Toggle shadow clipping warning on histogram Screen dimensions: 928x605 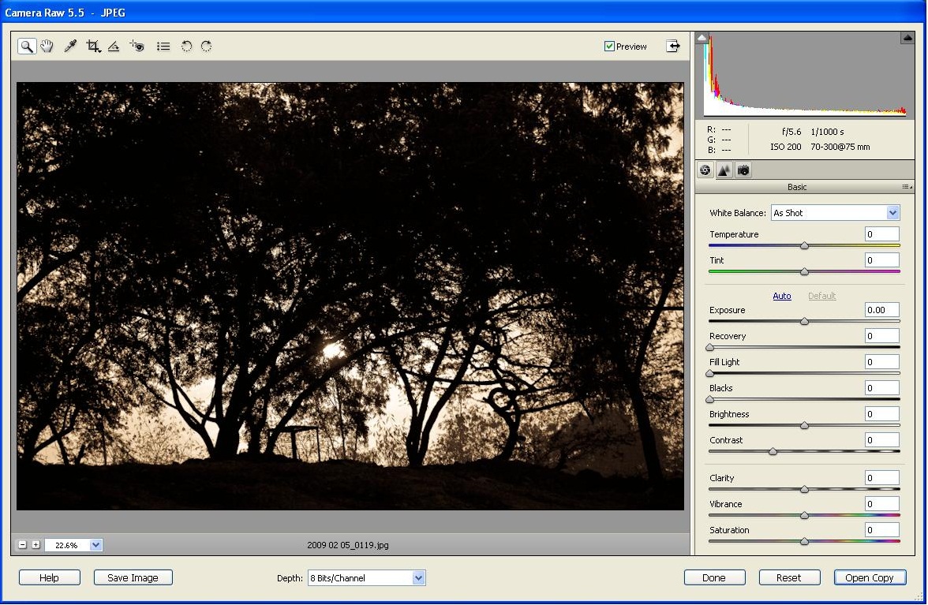702,38
